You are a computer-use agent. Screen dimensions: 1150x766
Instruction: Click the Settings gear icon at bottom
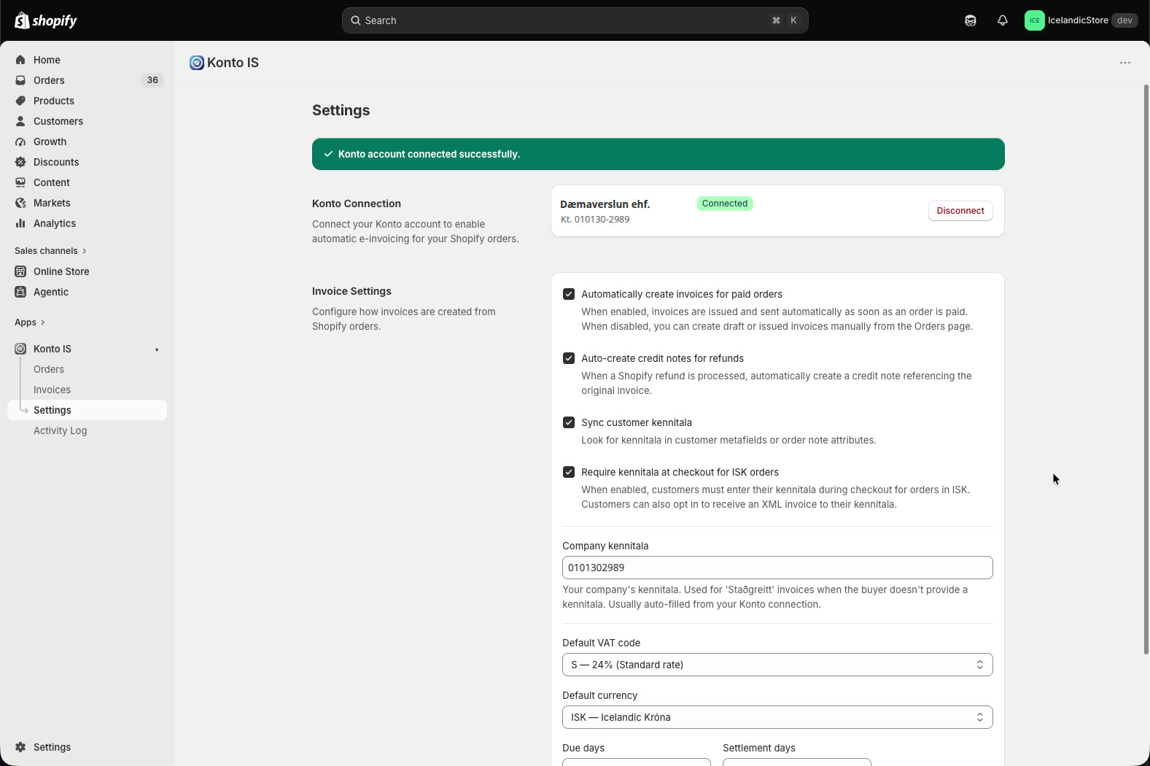click(20, 747)
